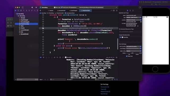Click the Name field ViewController.swift
170x96 pixels.
pos(134,15)
